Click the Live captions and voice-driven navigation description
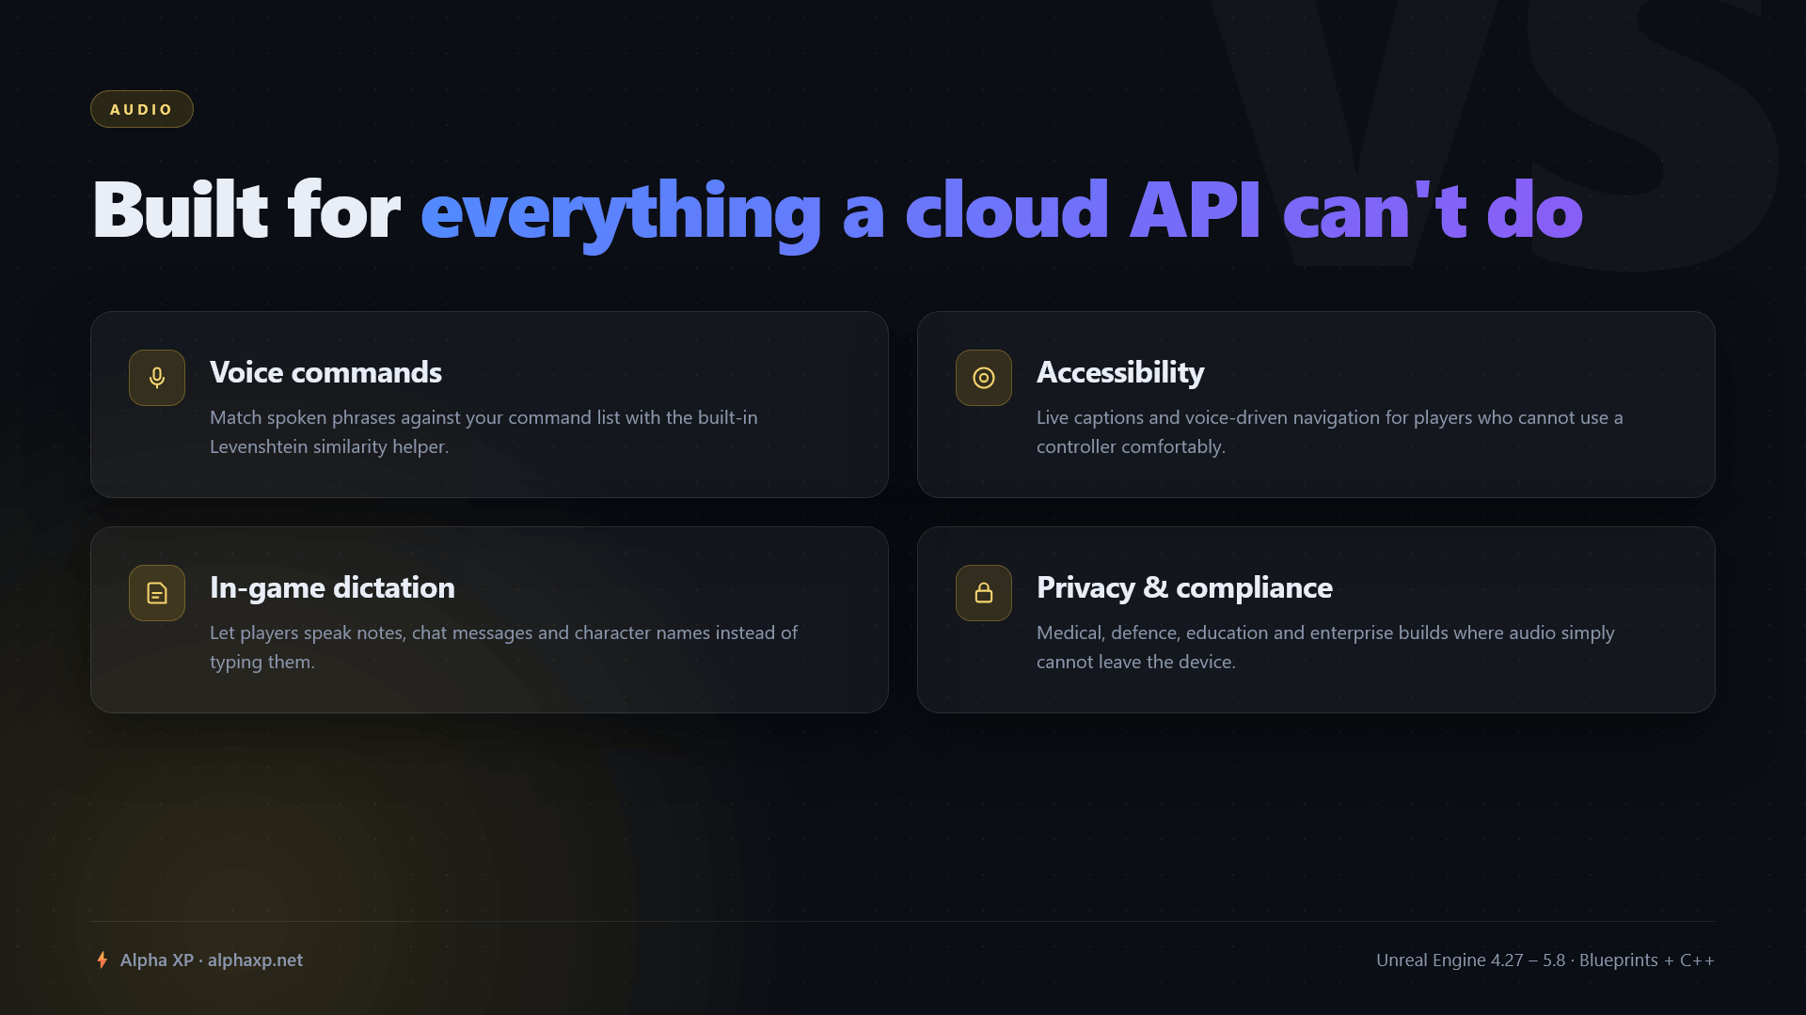The width and height of the screenshot is (1806, 1015). 1330,431
